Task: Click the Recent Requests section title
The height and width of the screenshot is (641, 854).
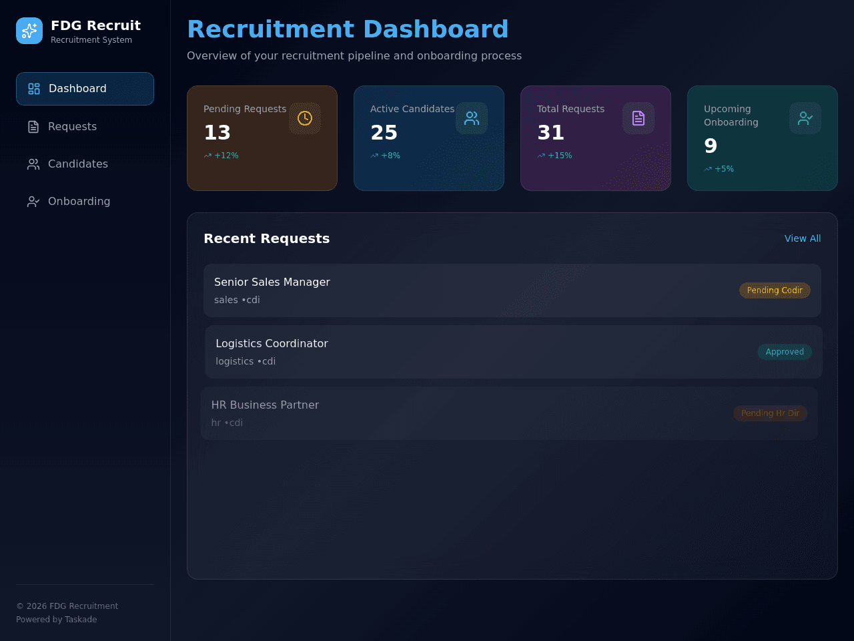Action: (266, 238)
